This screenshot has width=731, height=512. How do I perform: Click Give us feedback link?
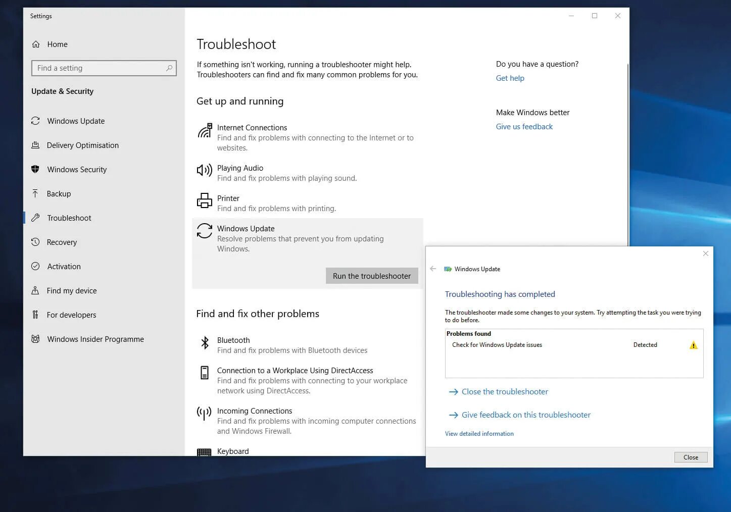(x=524, y=127)
